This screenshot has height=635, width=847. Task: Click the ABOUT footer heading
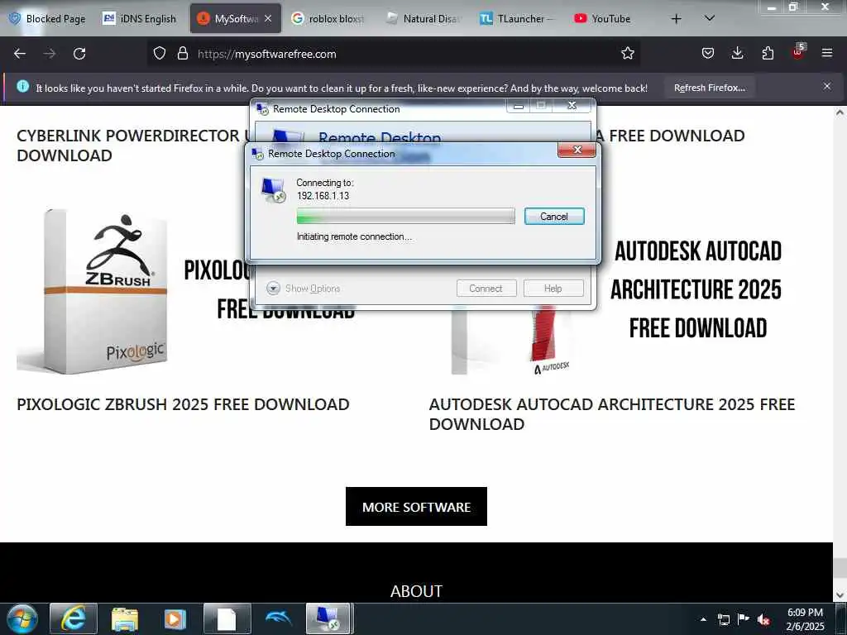417,590
